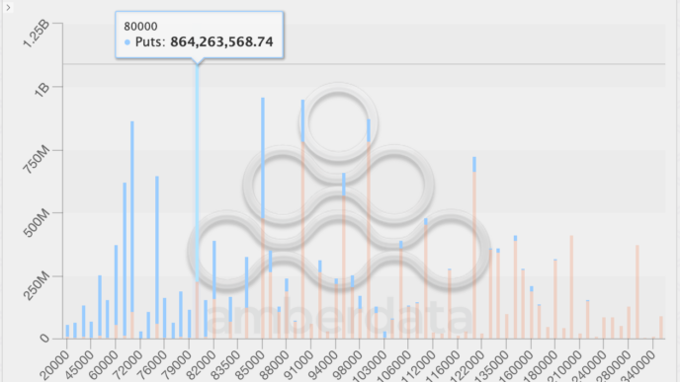Click the 72000 x-axis strike label

tap(128, 364)
